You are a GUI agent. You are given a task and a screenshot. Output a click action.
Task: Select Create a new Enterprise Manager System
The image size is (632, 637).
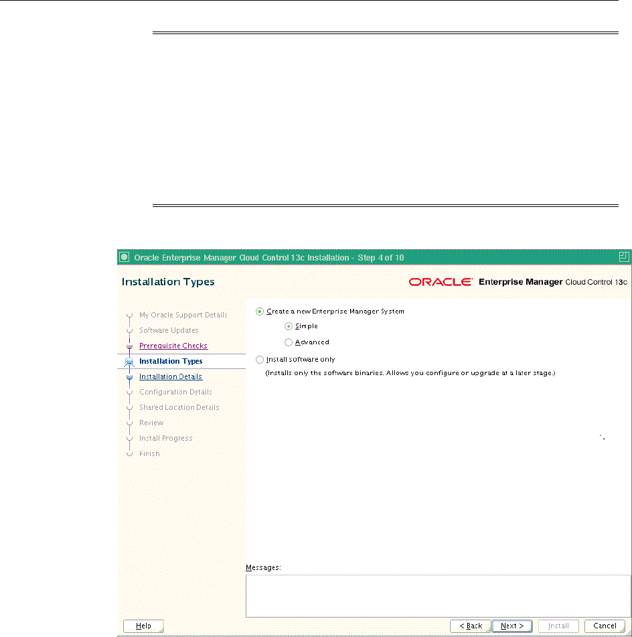tap(260, 311)
